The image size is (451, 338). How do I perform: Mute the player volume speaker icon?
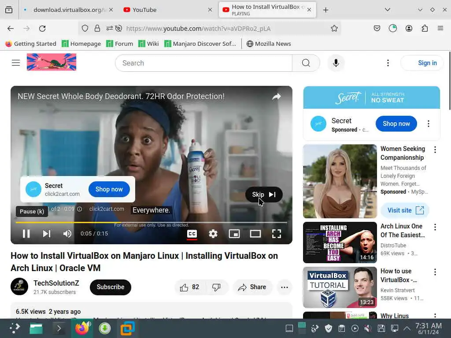tap(67, 234)
